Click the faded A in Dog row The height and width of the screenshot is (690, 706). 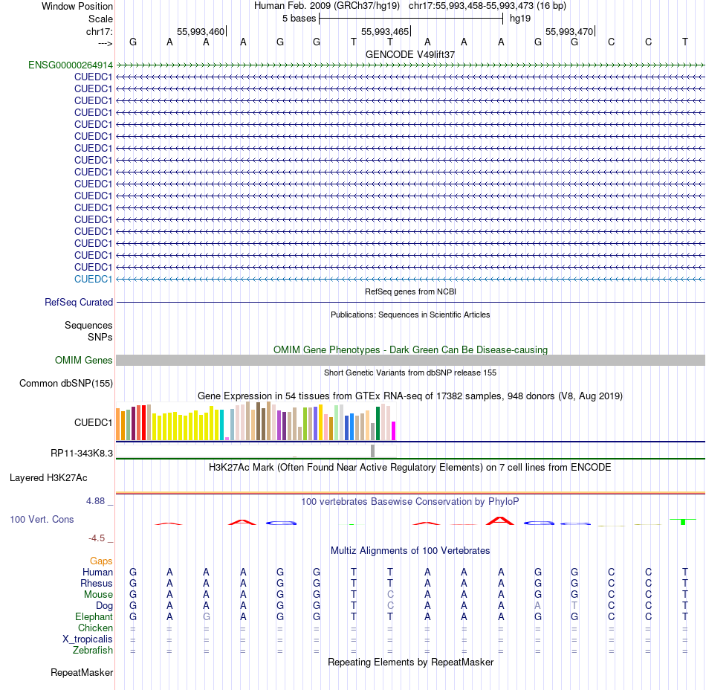[x=537, y=606]
